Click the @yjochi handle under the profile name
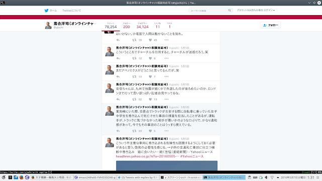 pos(58,28)
